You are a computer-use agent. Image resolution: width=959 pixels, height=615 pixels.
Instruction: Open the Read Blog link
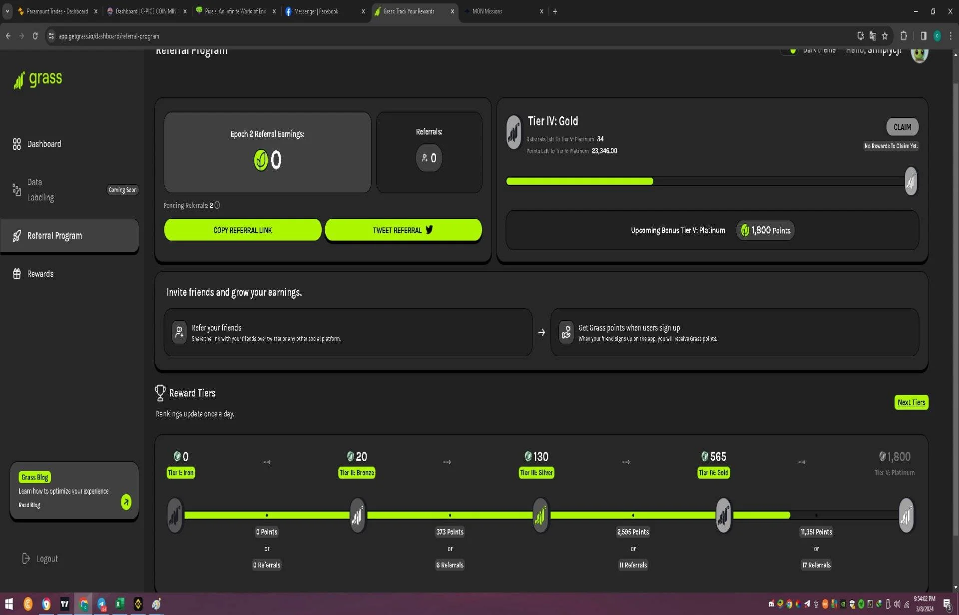pyautogui.click(x=29, y=505)
